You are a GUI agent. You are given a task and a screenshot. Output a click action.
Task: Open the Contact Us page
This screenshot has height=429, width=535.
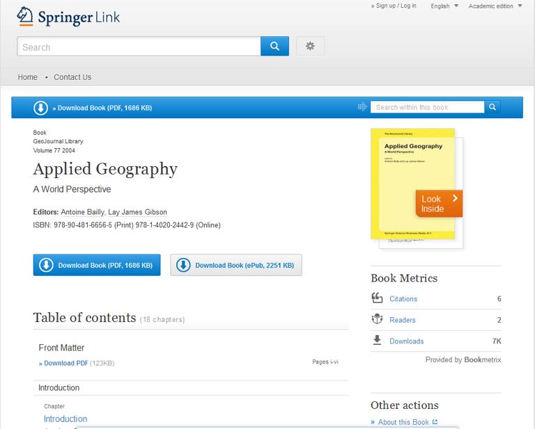click(x=72, y=77)
